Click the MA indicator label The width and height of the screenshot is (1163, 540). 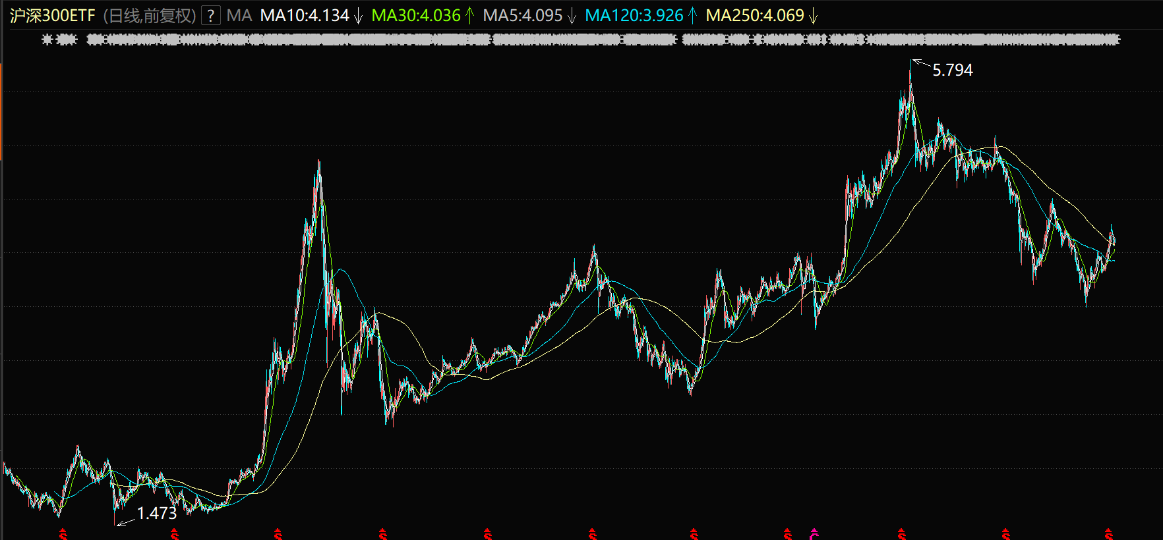coord(239,15)
